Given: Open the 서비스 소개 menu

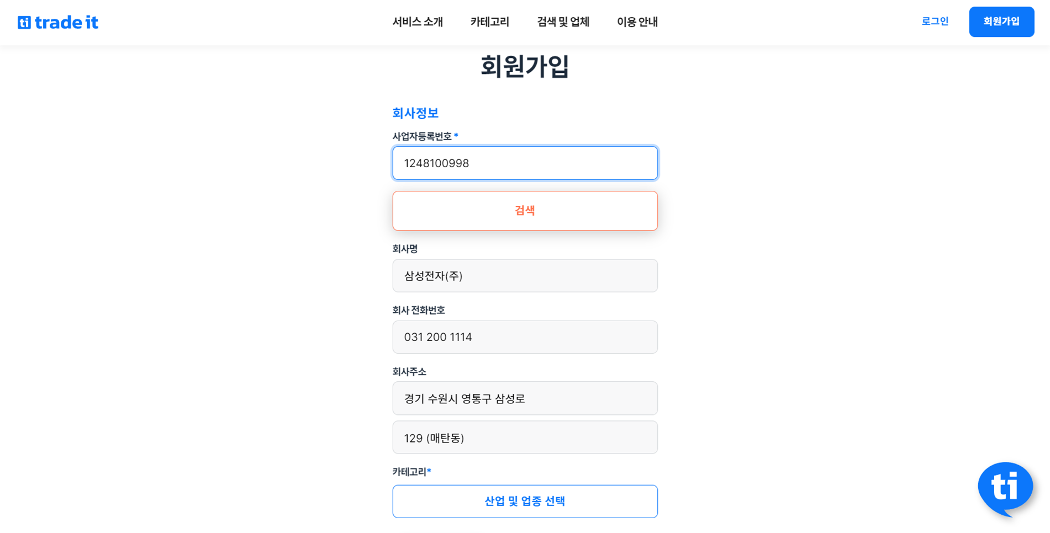Looking at the screenshot, I should [418, 22].
